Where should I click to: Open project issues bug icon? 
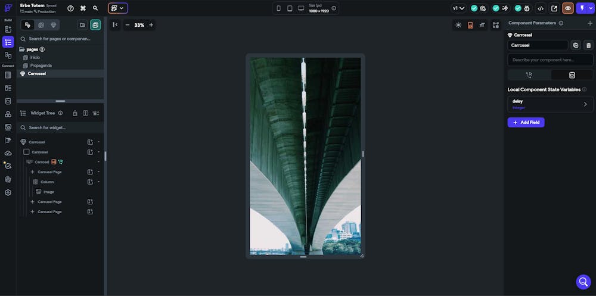pos(527,8)
